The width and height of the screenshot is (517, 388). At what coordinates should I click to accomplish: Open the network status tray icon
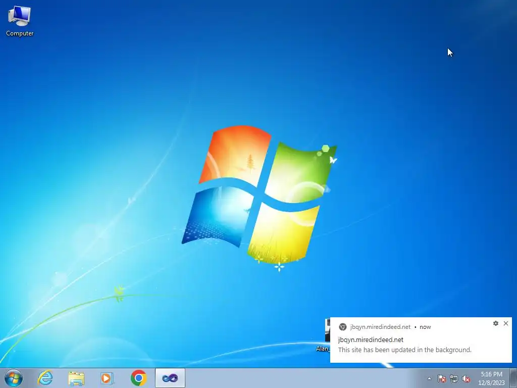[454, 378]
